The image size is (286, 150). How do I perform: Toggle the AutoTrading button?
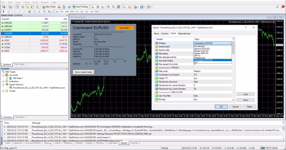coord(80,7)
